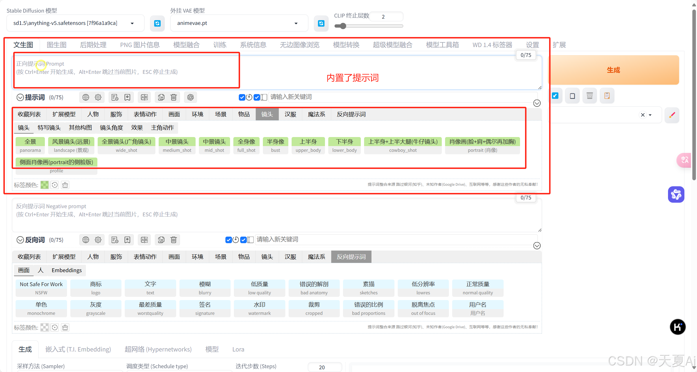Open the ChatGPT prompt generation icon

[x=190, y=97]
